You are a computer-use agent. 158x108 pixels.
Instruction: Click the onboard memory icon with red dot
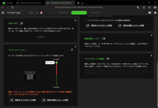click(42, 13)
